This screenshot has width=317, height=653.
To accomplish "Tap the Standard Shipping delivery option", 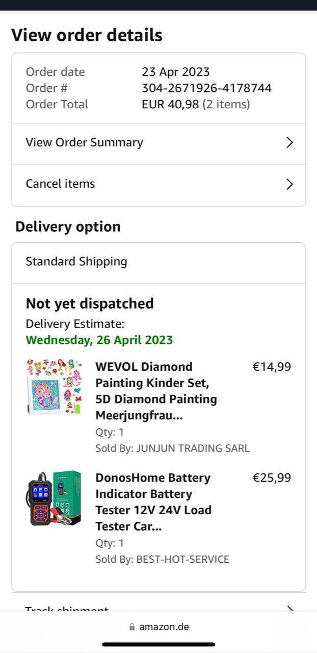I will point(76,262).
